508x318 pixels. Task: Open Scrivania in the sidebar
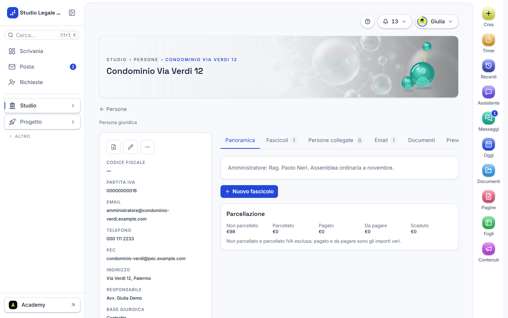coord(42,51)
